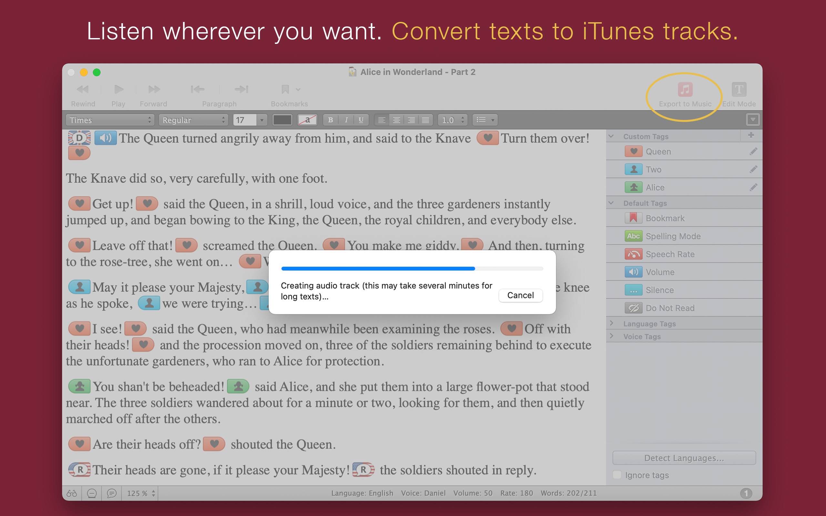This screenshot has width=826, height=516.
Task: Select the Spelling Mode tag
Action: coord(684,236)
